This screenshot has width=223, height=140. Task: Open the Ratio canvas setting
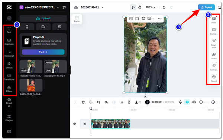(77, 19)
